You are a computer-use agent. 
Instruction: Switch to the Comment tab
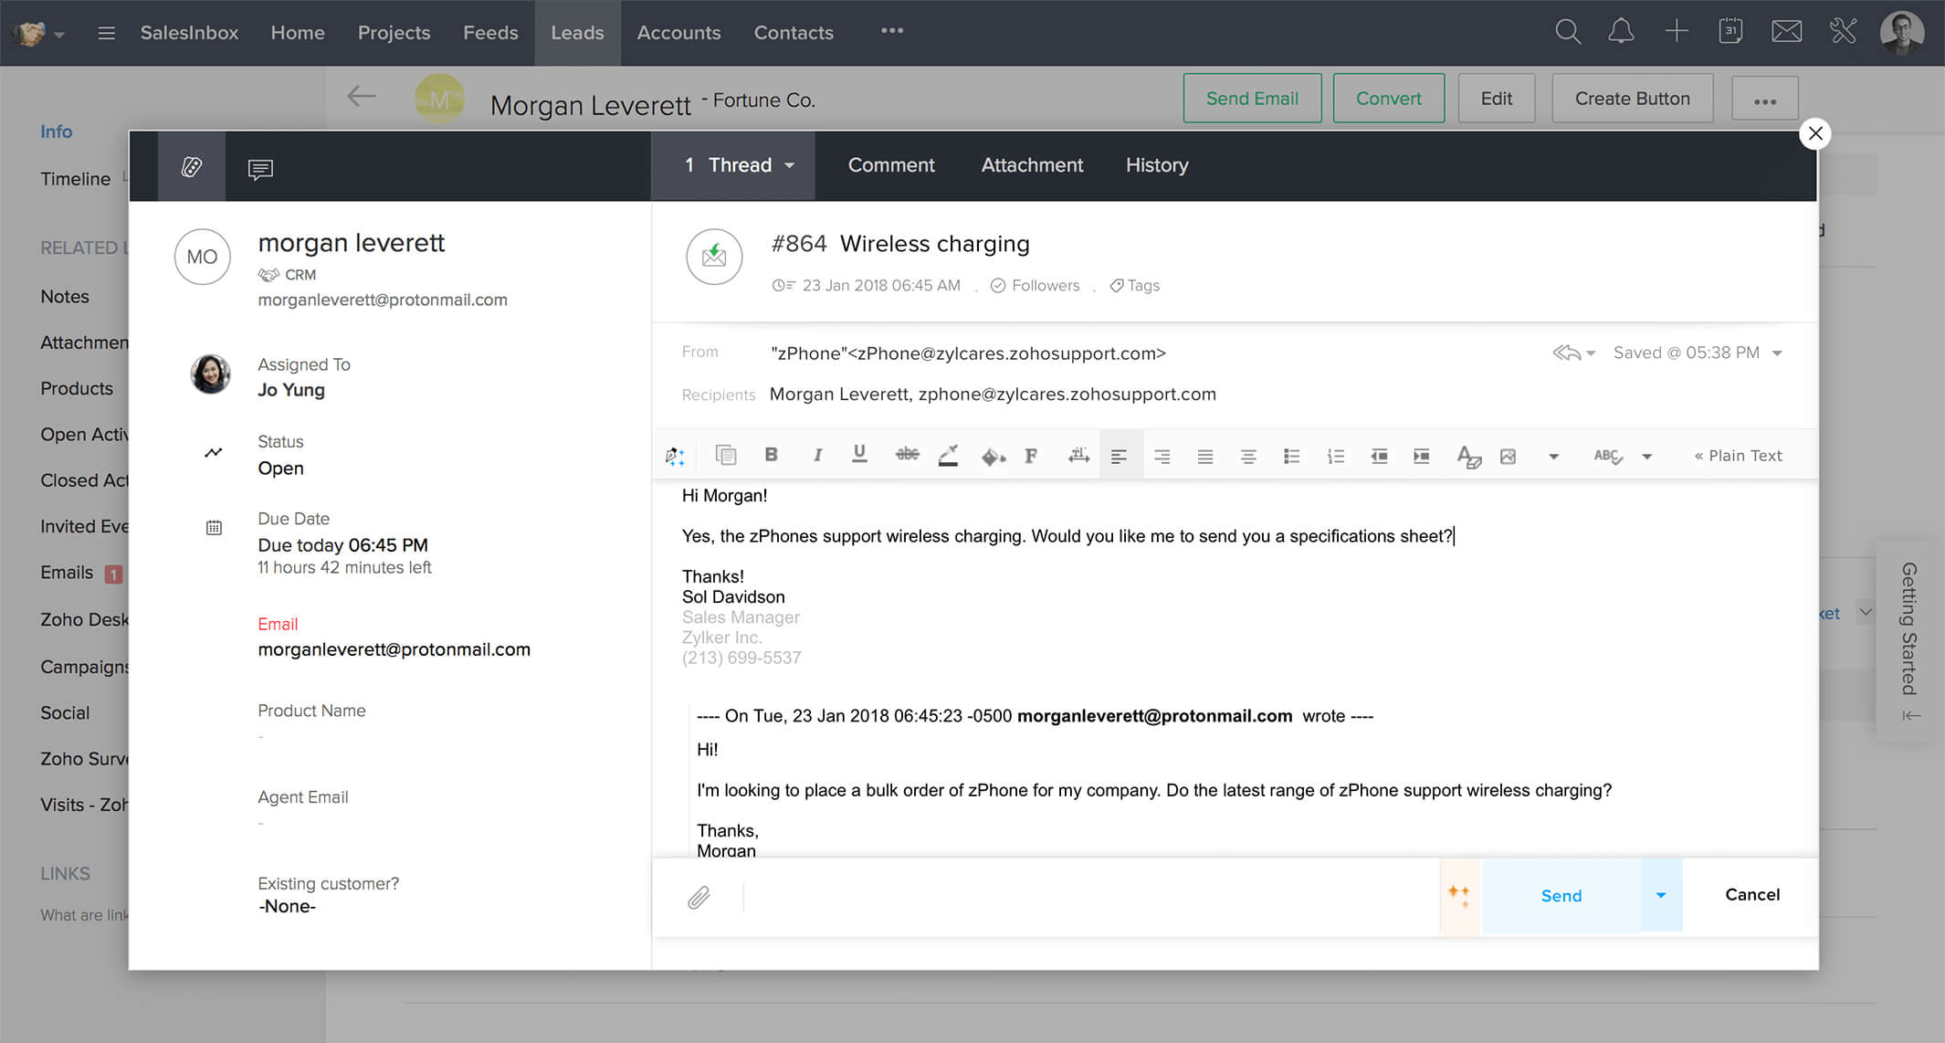(x=890, y=164)
